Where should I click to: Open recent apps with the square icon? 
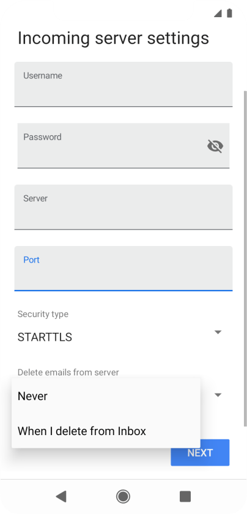pyautogui.click(x=185, y=496)
